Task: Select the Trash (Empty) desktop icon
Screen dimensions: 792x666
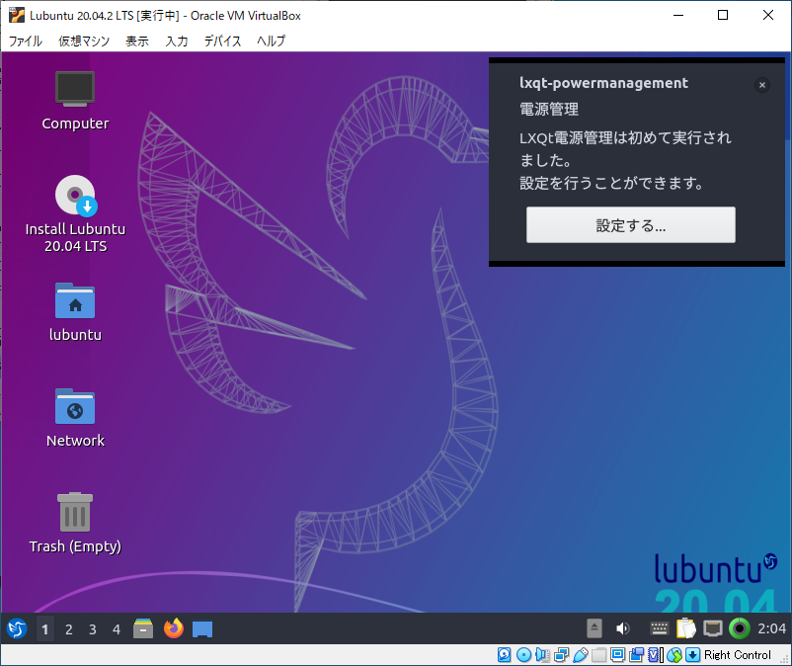Action: pyautogui.click(x=75, y=524)
